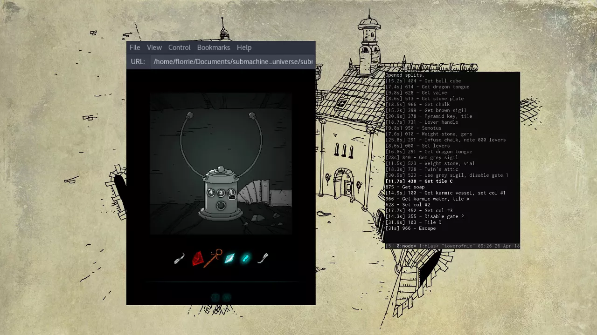
Task: Select the '378 - Pyramid key, tile' split line
Action: 429,116
